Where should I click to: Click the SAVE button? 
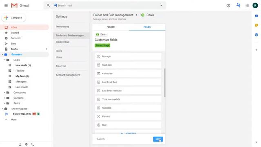158,139
